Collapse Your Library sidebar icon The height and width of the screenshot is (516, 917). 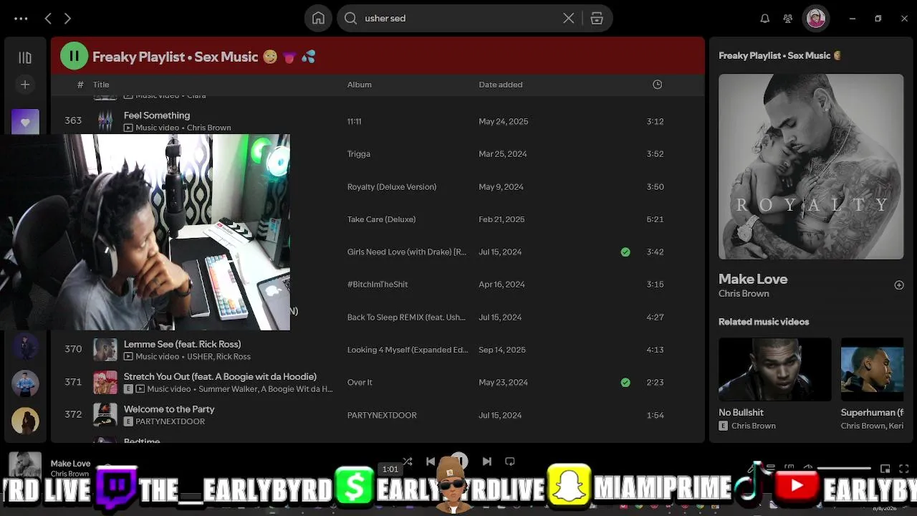click(x=25, y=58)
